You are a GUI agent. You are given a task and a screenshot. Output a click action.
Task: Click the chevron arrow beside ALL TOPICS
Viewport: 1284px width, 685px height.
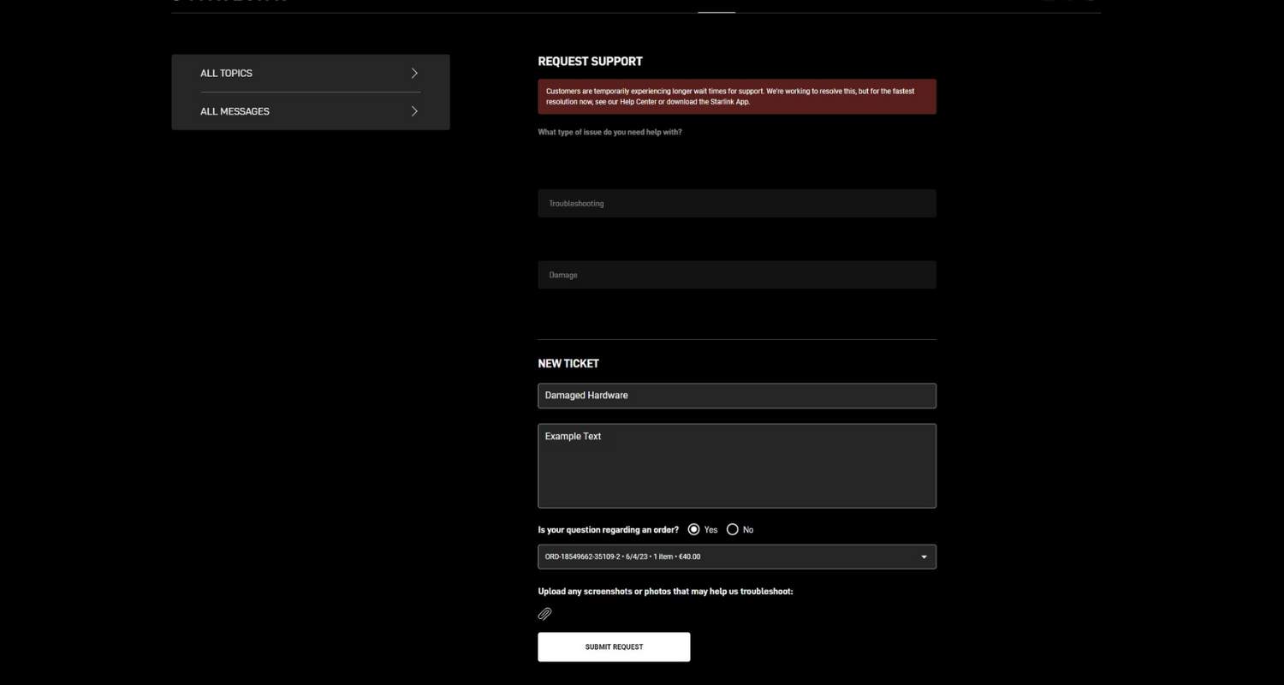414,74
